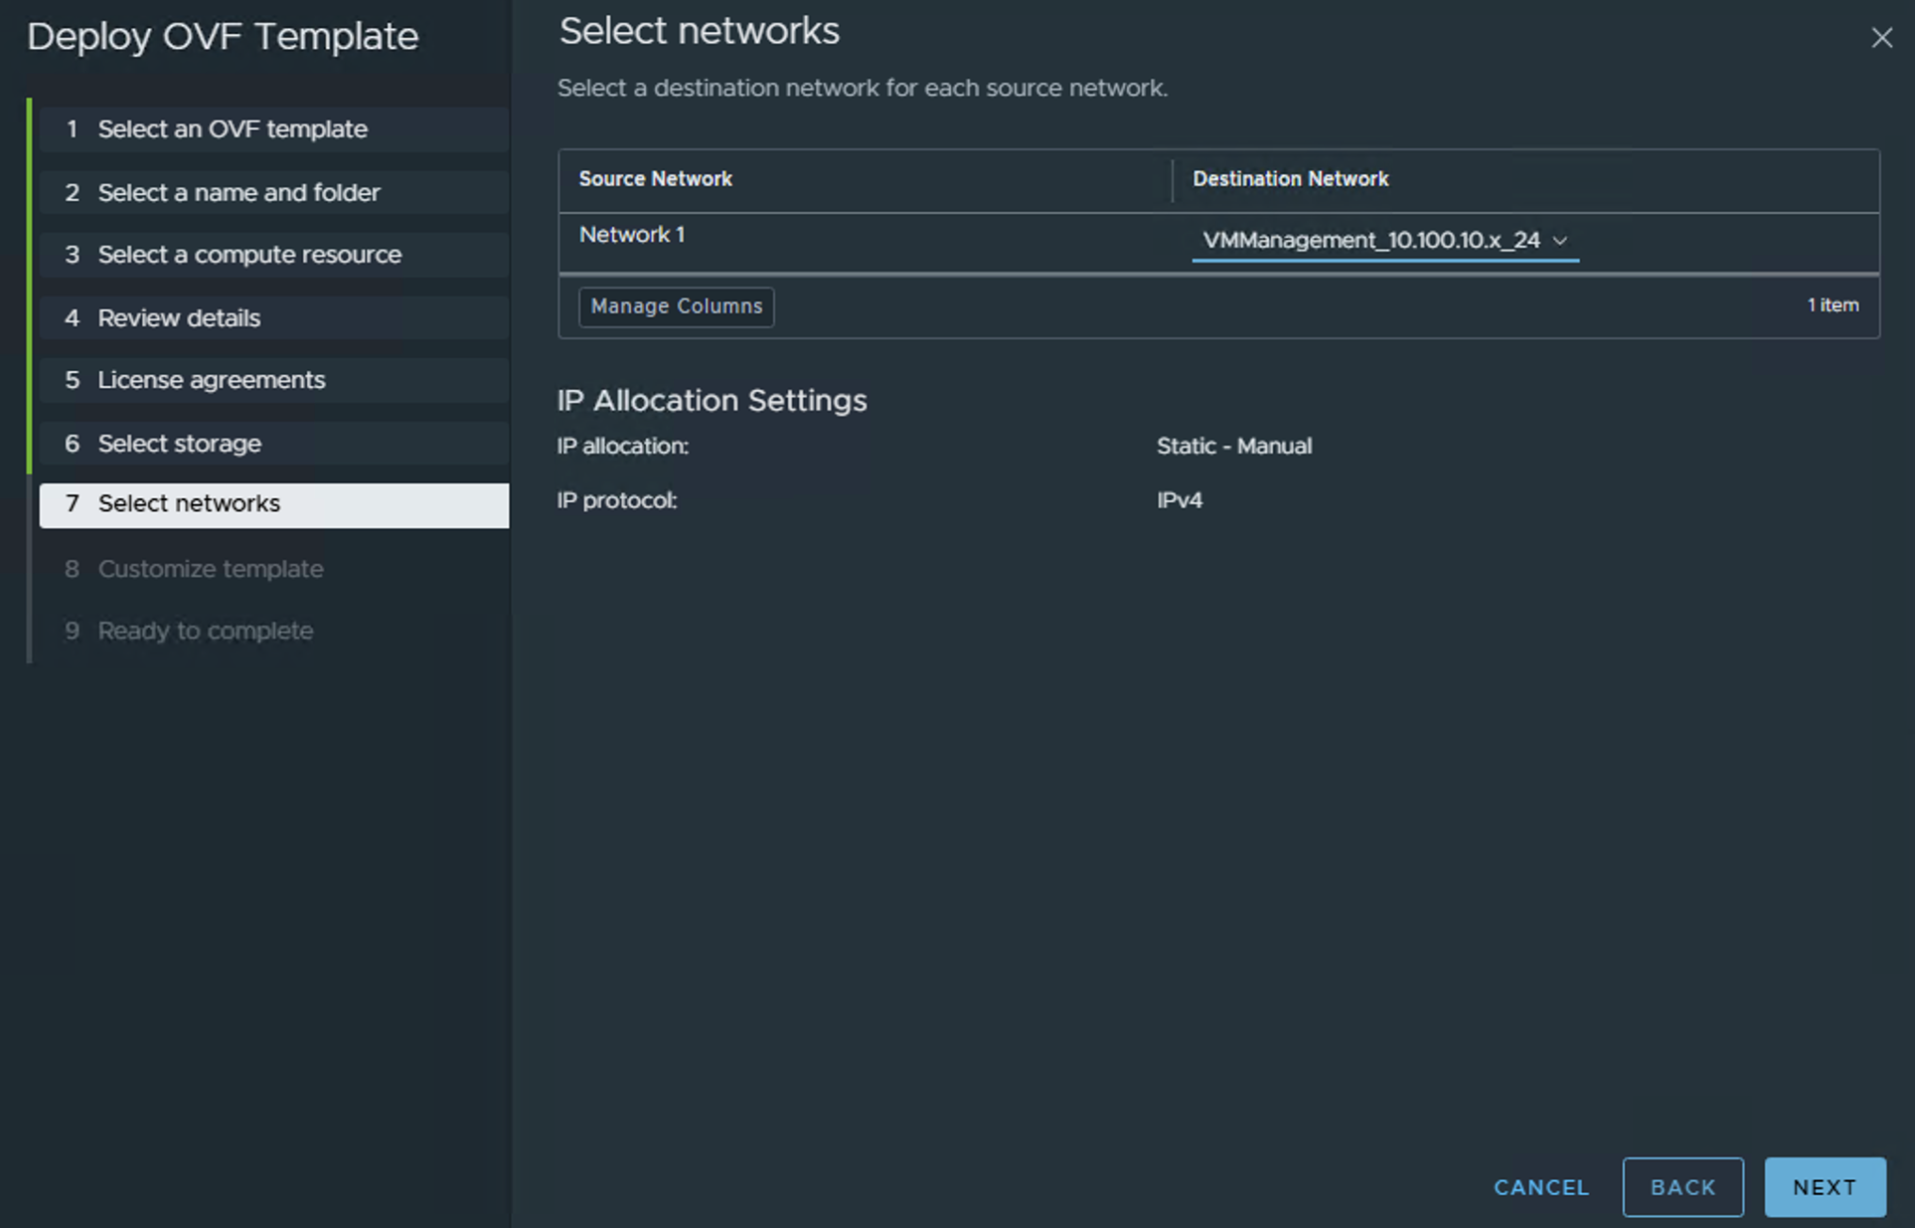Return to the Select storage step

pos(178,443)
